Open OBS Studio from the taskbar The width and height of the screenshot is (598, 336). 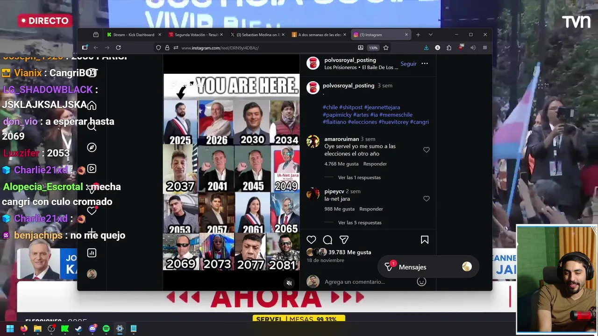pyautogui.click(x=51, y=329)
